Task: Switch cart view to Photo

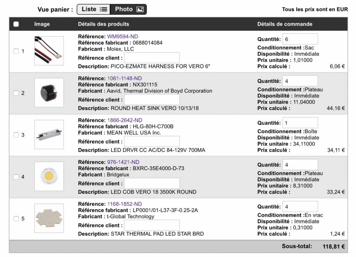Action: 129,9
